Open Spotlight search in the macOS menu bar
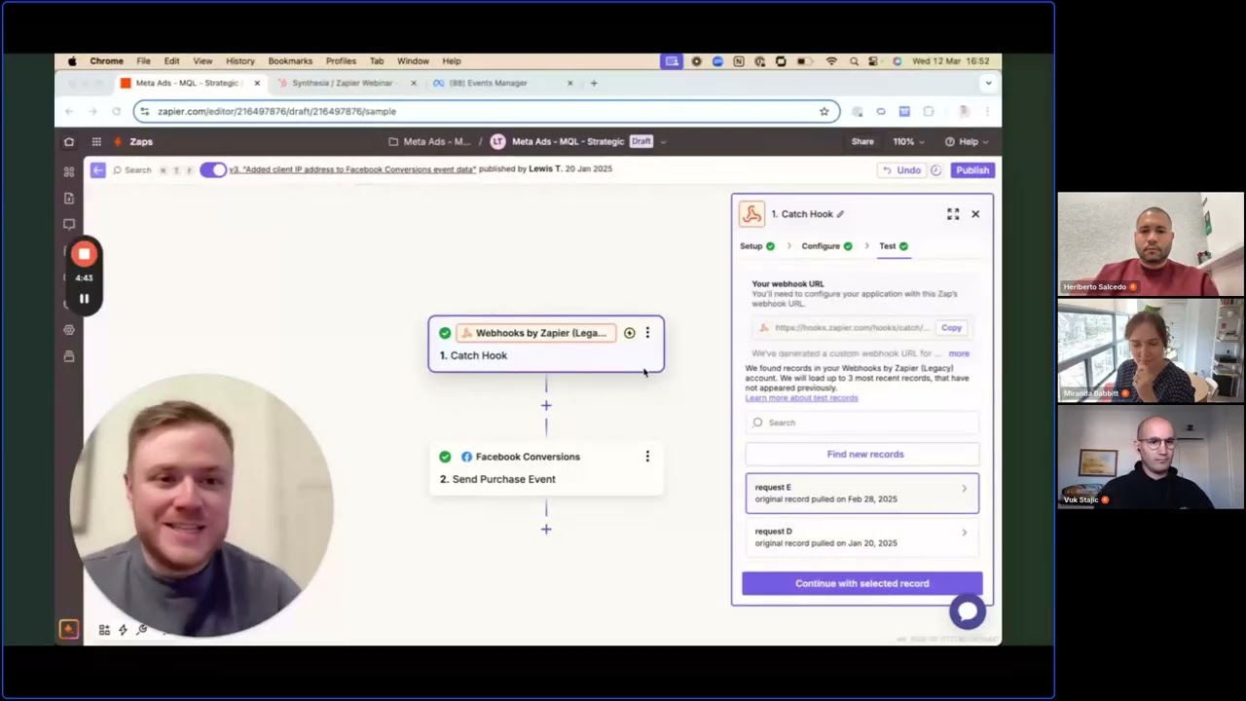The height and width of the screenshot is (701, 1246). [x=854, y=61]
